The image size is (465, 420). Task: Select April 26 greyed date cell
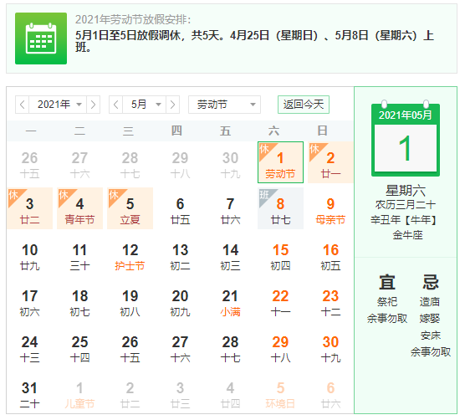click(29, 165)
